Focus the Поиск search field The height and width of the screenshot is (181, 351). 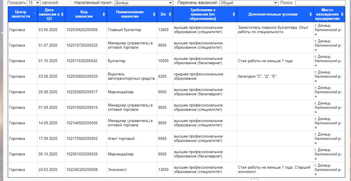tap(320, 3)
